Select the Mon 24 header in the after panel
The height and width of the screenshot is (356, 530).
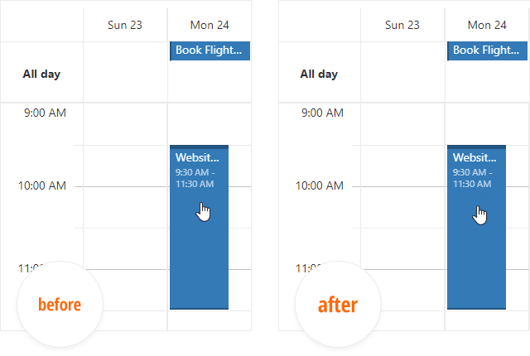(486, 25)
